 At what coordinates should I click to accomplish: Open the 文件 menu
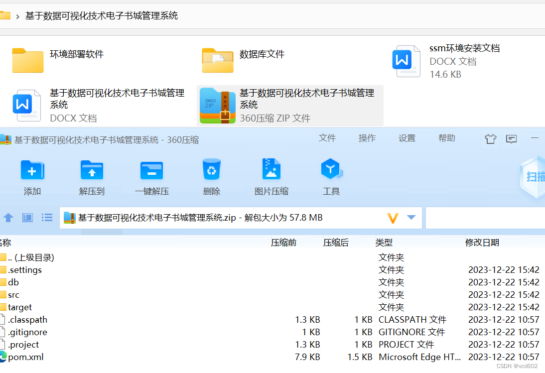click(x=327, y=138)
